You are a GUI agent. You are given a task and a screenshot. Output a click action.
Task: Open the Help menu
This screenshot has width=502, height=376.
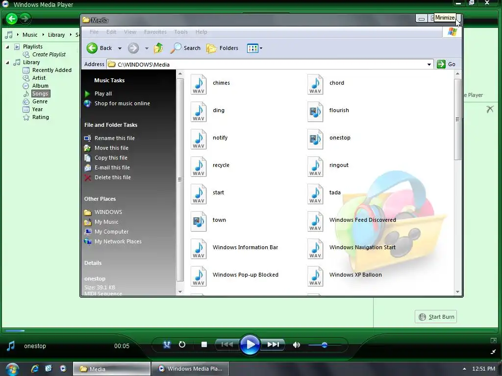pyautogui.click(x=201, y=32)
